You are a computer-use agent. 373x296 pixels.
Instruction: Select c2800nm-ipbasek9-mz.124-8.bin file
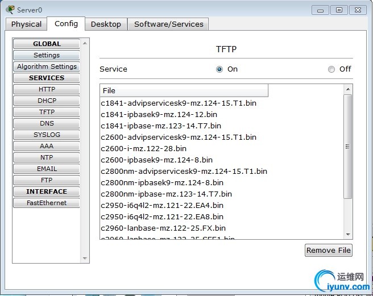162,182
